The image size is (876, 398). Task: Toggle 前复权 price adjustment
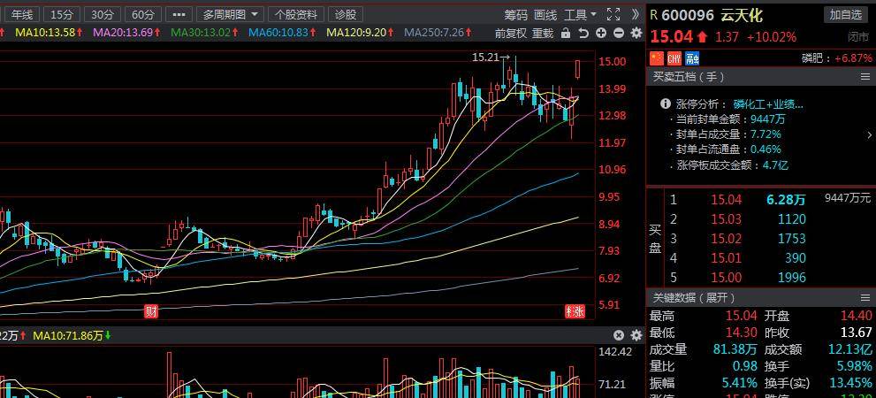[x=510, y=33]
